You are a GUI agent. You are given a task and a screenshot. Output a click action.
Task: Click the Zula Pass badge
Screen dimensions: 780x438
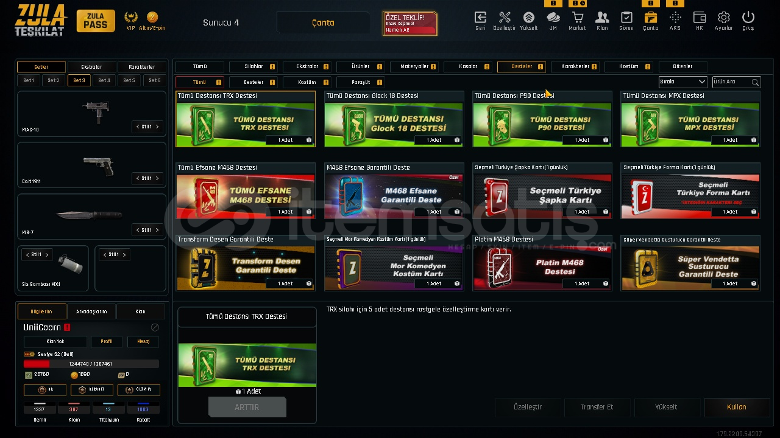point(96,21)
